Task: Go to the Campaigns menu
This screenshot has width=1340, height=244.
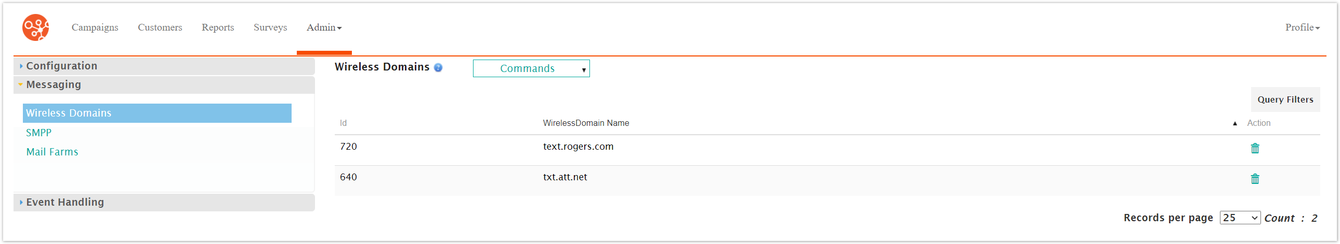Action: coord(95,27)
